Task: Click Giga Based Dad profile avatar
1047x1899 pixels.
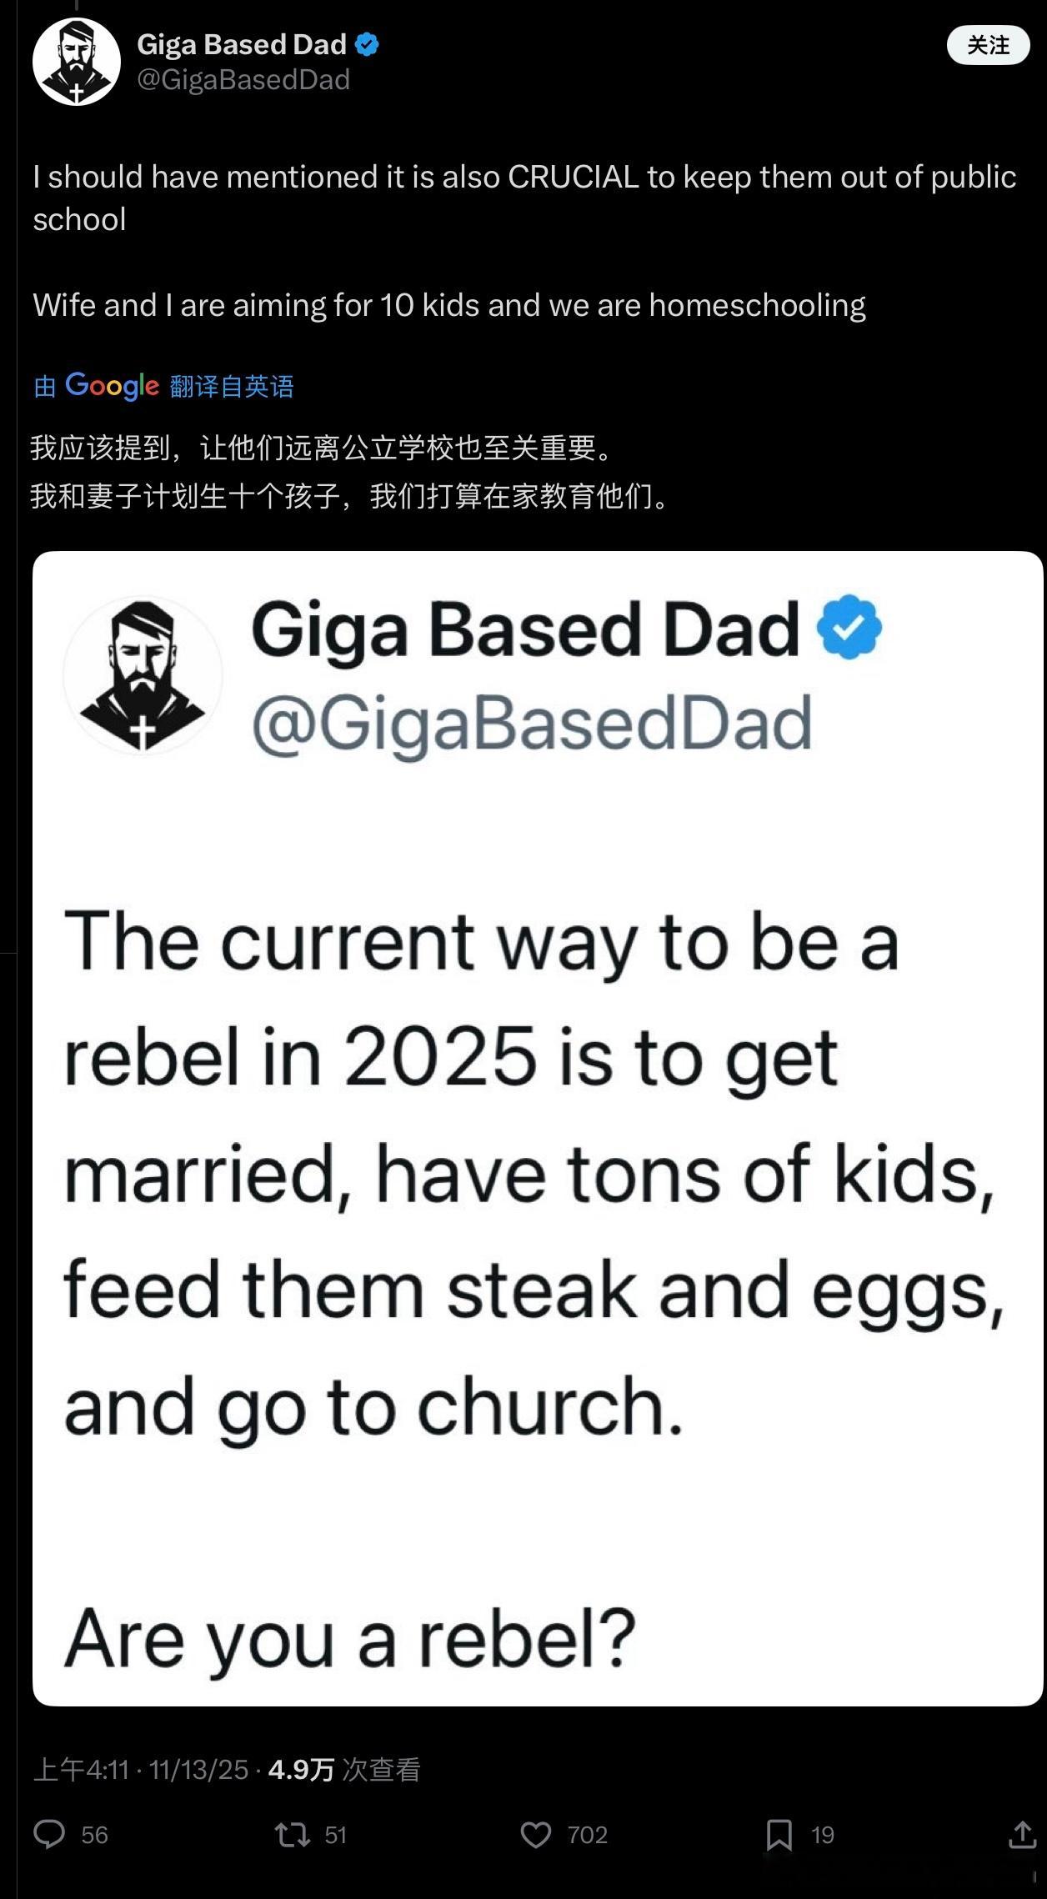Action: (x=76, y=62)
